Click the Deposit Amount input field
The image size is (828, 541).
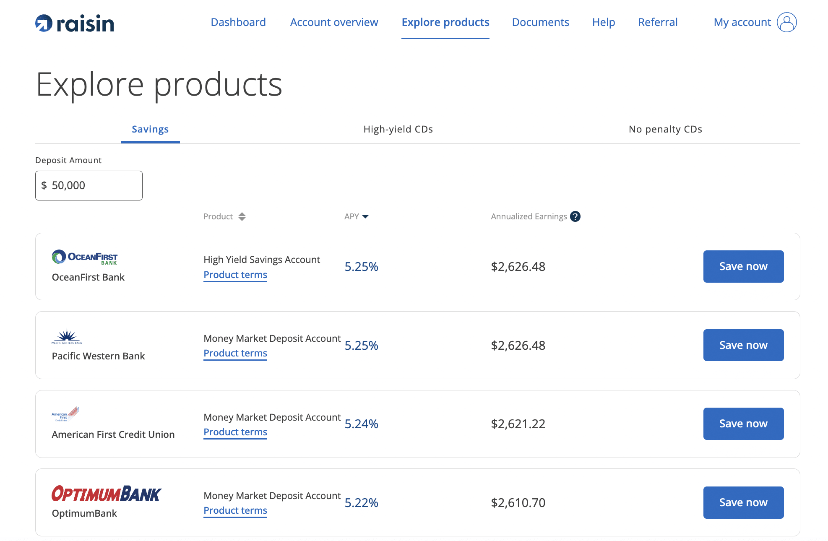89,185
